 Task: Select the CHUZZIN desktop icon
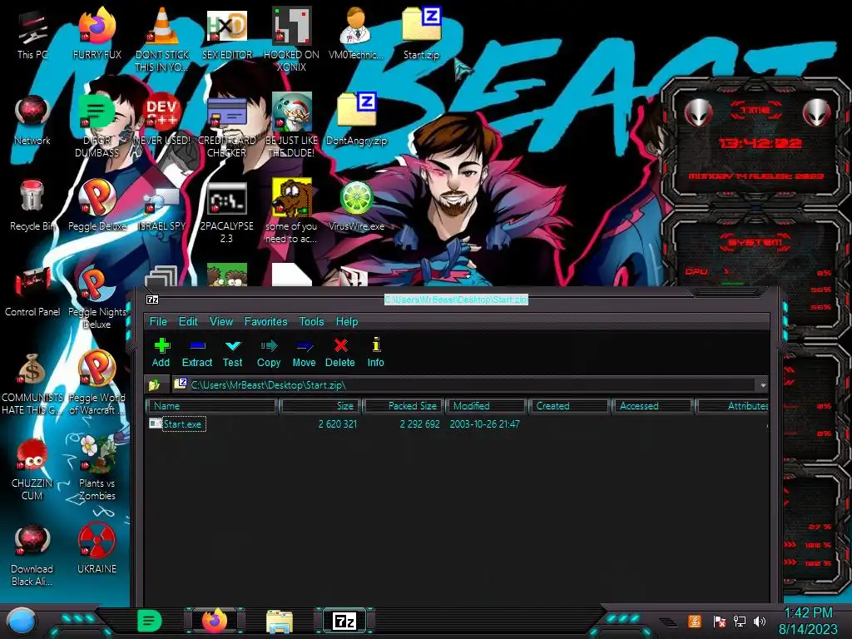point(32,468)
